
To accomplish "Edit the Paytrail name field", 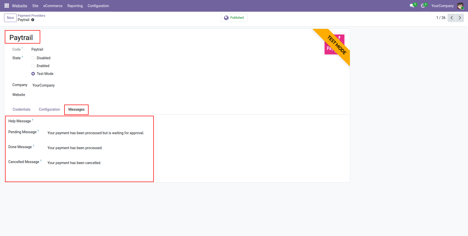I will (21, 37).
